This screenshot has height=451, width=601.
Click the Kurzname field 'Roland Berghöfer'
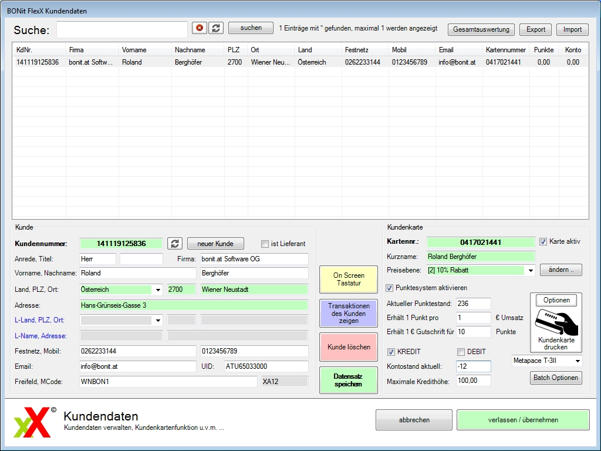pos(481,257)
